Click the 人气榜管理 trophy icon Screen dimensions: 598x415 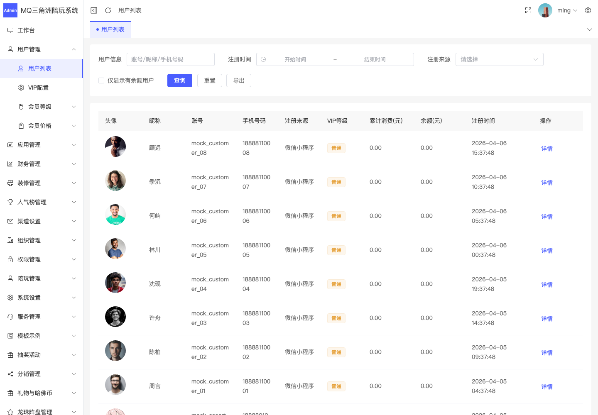pos(10,202)
